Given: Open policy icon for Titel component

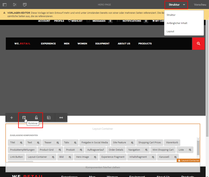Looking at the screenshot, I should pyautogui.click(x=21, y=143).
